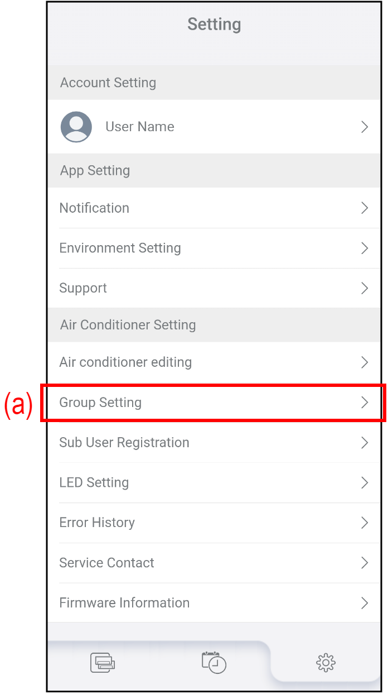Open the air conditioner list tab icon

(x=103, y=662)
